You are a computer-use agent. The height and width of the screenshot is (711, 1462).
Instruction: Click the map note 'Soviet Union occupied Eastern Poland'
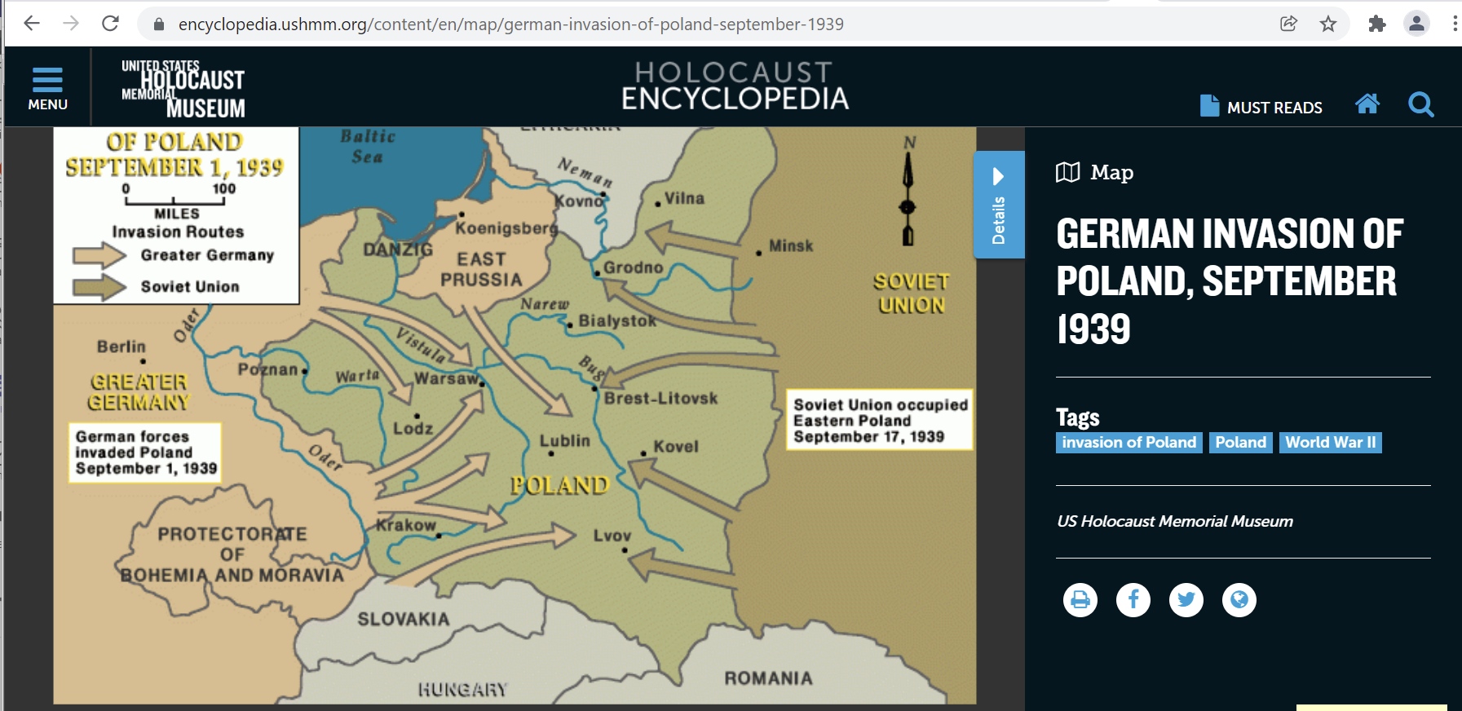point(881,421)
